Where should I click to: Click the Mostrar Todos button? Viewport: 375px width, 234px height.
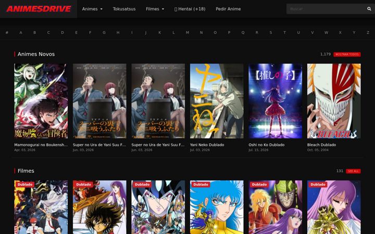347,55
